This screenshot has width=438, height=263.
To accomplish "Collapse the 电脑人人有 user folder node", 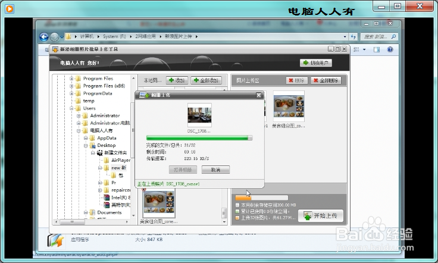I will coord(79,131).
